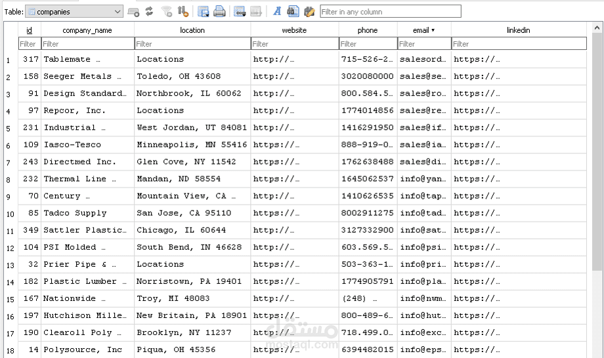Click the vertical scrollbar thumb
The height and width of the screenshot is (358, 604).
[x=597, y=152]
